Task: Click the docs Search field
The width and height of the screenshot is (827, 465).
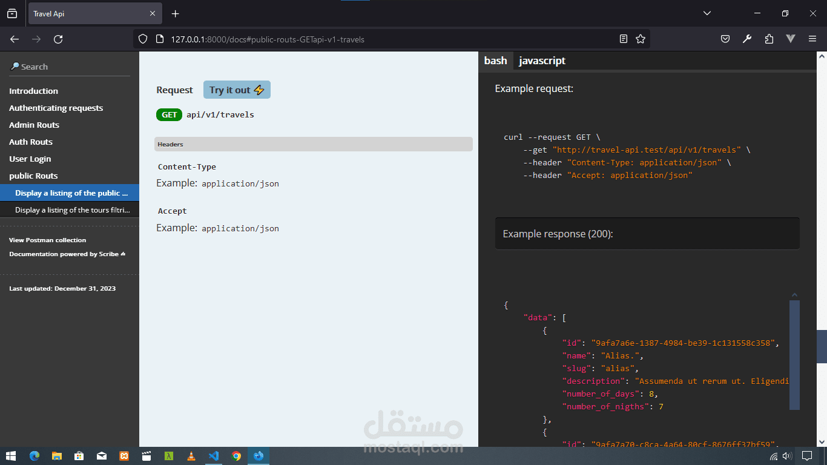Action: [x=70, y=67]
